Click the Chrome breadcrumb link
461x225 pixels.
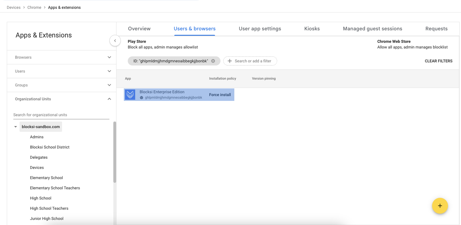(x=34, y=7)
